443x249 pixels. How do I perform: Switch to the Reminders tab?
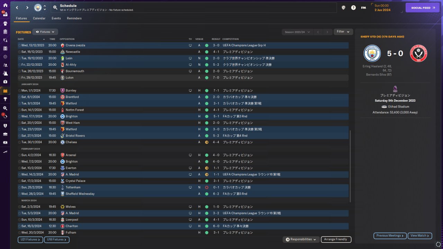74,18
